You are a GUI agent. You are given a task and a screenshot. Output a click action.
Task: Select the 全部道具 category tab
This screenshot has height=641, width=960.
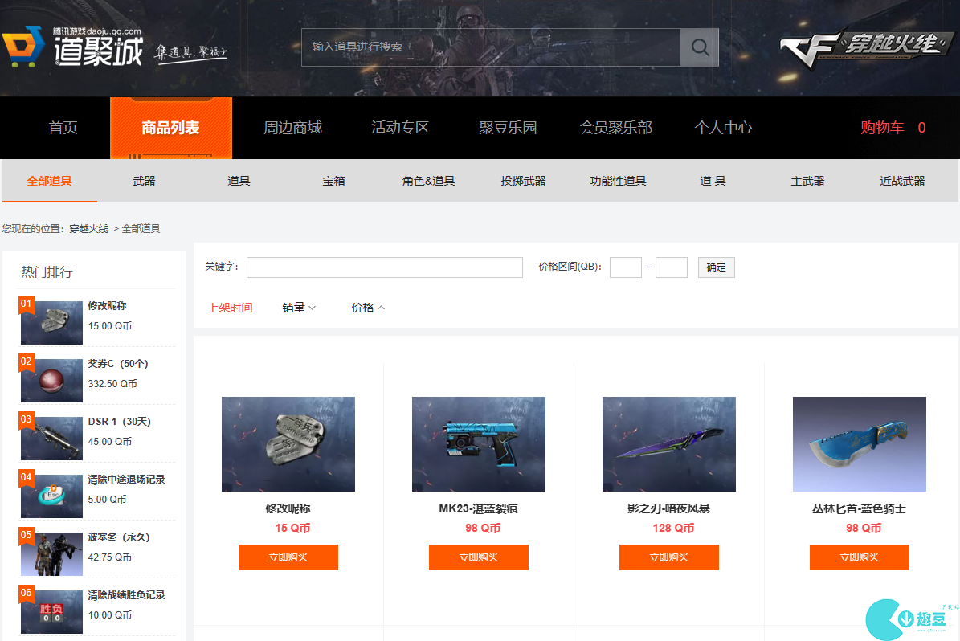point(50,181)
